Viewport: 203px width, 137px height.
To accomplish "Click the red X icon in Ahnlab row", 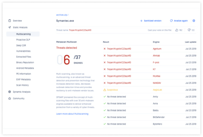I will [x=105, y=55].
